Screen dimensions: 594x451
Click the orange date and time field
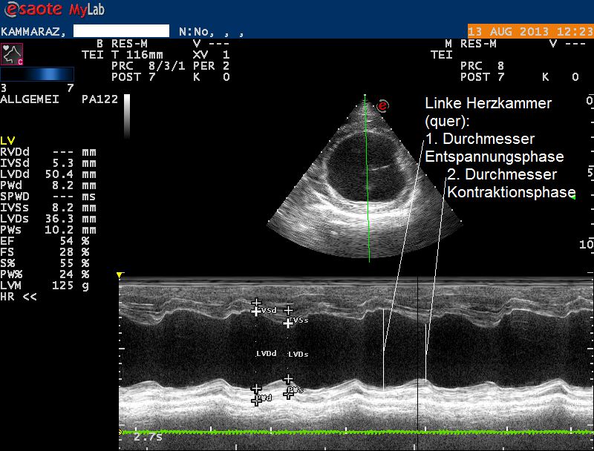(529, 32)
